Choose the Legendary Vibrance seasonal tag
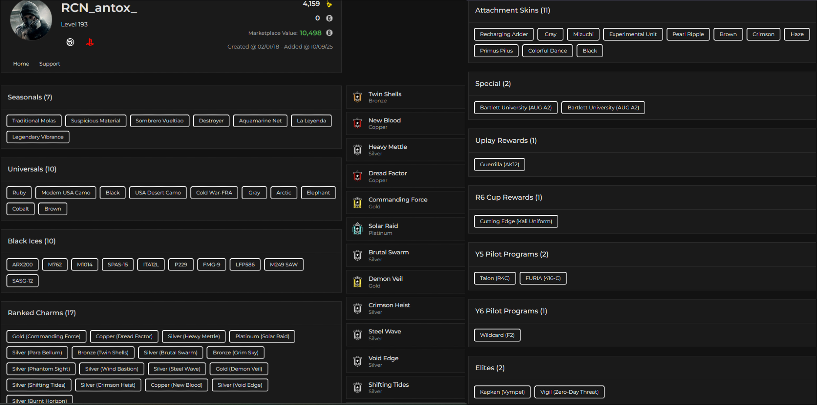The image size is (817, 405). pos(38,137)
